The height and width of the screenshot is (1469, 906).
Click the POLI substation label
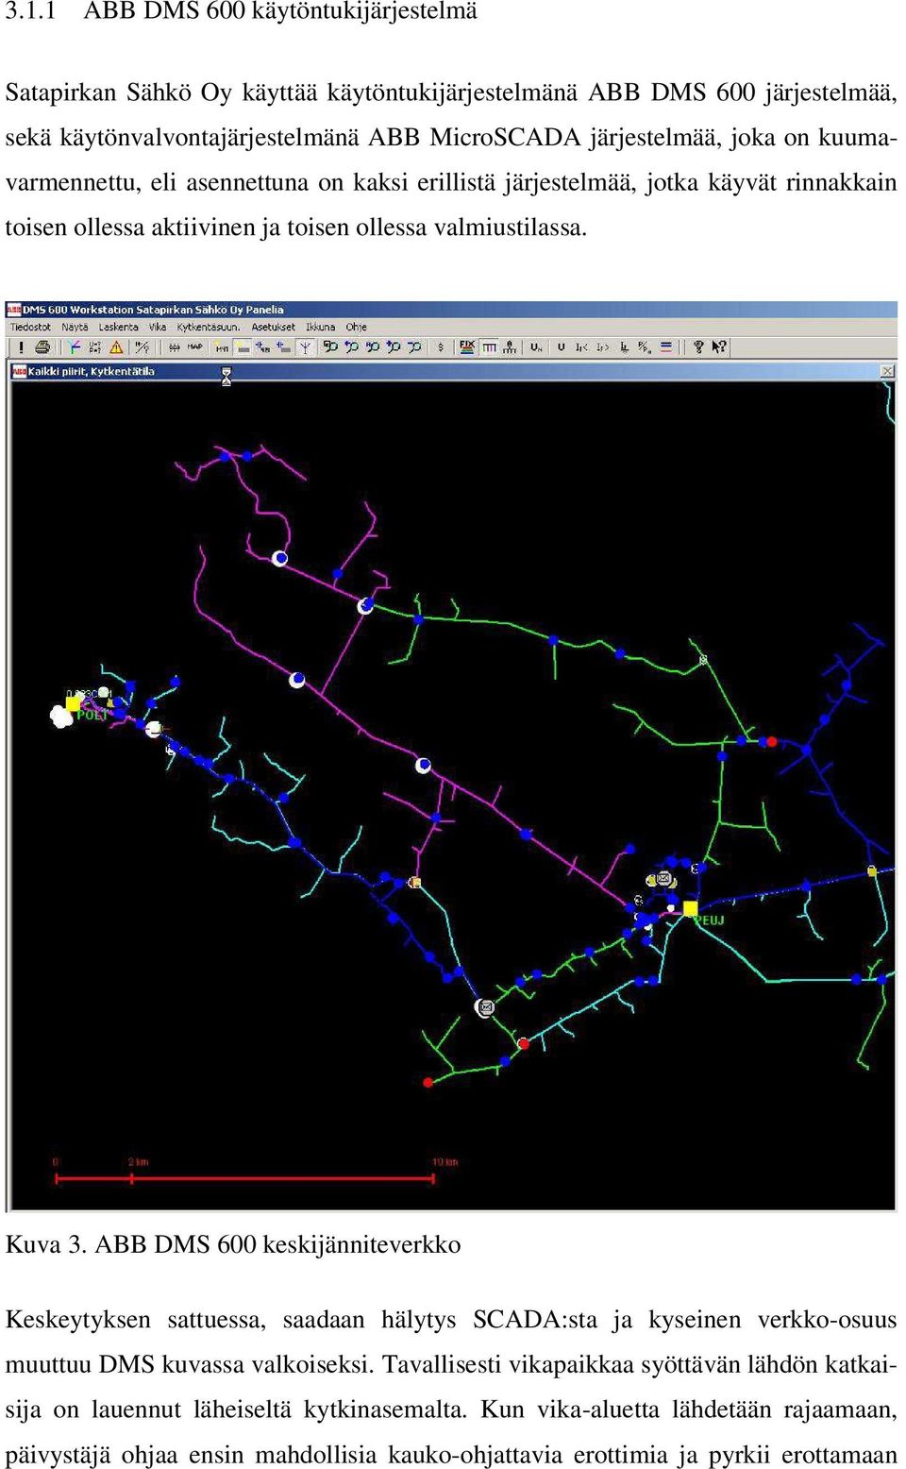tap(92, 715)
